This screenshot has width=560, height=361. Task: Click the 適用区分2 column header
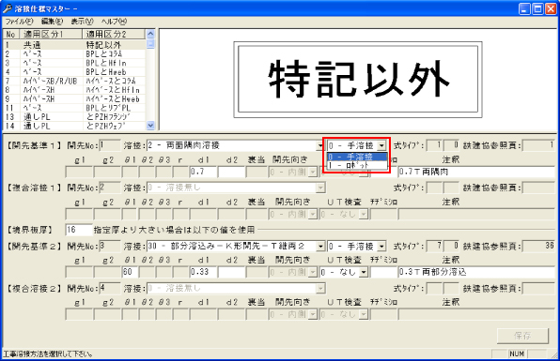coord(115,34)
